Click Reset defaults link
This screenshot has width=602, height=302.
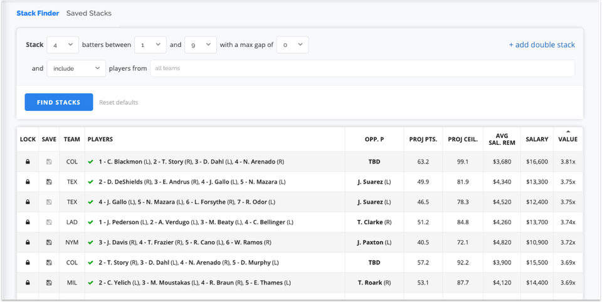(119, 103)
